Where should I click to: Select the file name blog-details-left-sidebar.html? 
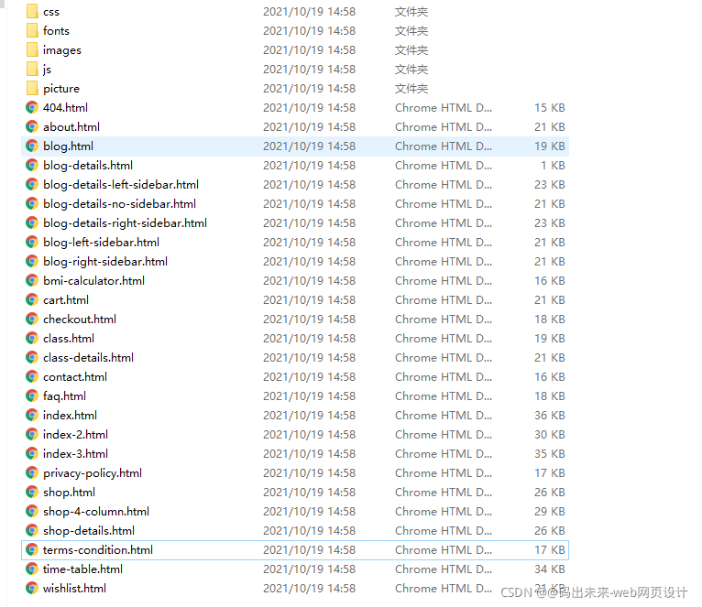pyautogui.click(x=121, y=185)
